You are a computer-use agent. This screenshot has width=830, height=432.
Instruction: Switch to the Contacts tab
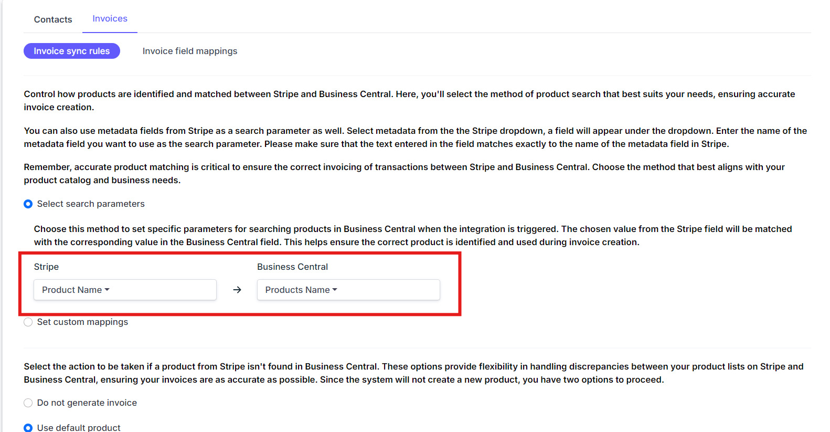pyautogui.click(x=53, y=19)
